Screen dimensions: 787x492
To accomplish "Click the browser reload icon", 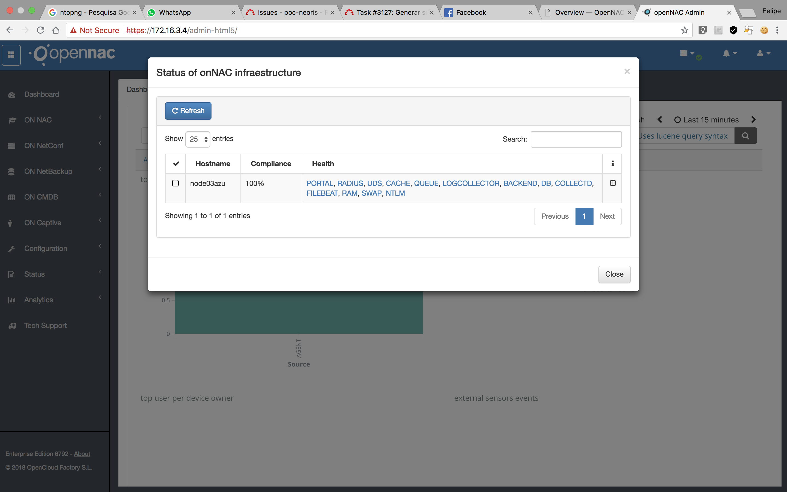I will (x=40, y=30).
